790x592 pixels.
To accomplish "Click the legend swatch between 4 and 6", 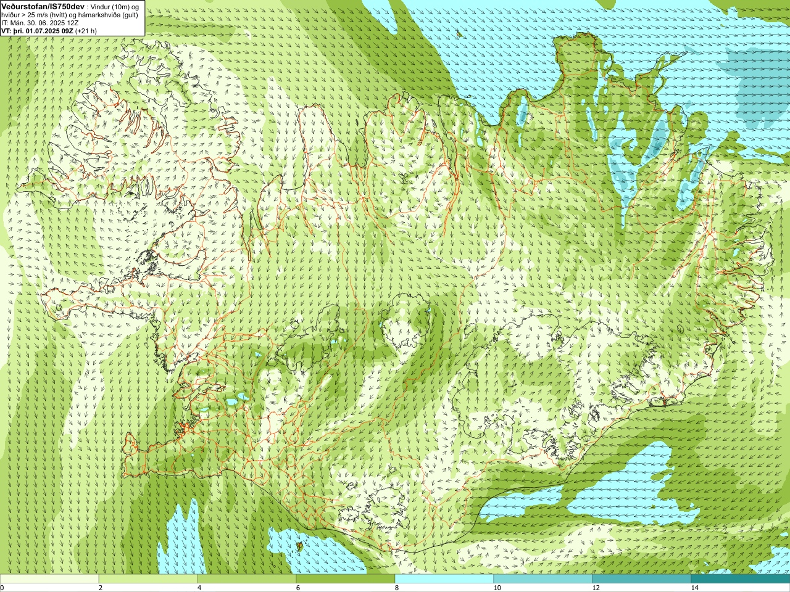I will tap(247, 579).
